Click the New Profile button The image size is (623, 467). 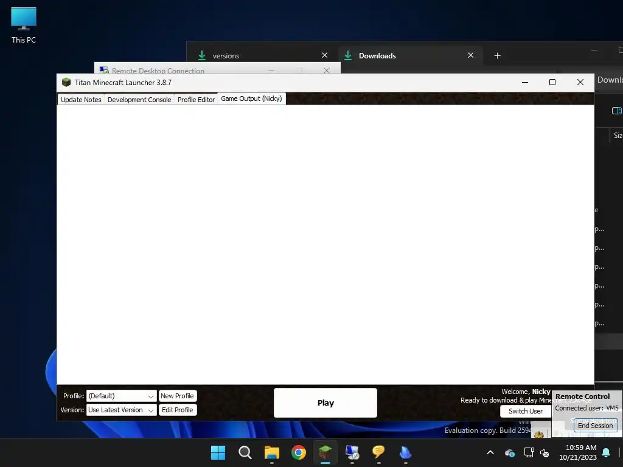(x=177, y=396)
